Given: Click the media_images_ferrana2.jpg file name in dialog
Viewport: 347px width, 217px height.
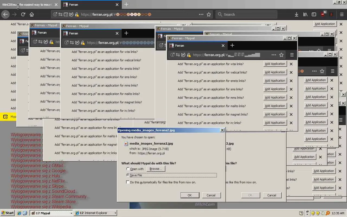Looking at the screenshot, I should [x=151, y=143].
